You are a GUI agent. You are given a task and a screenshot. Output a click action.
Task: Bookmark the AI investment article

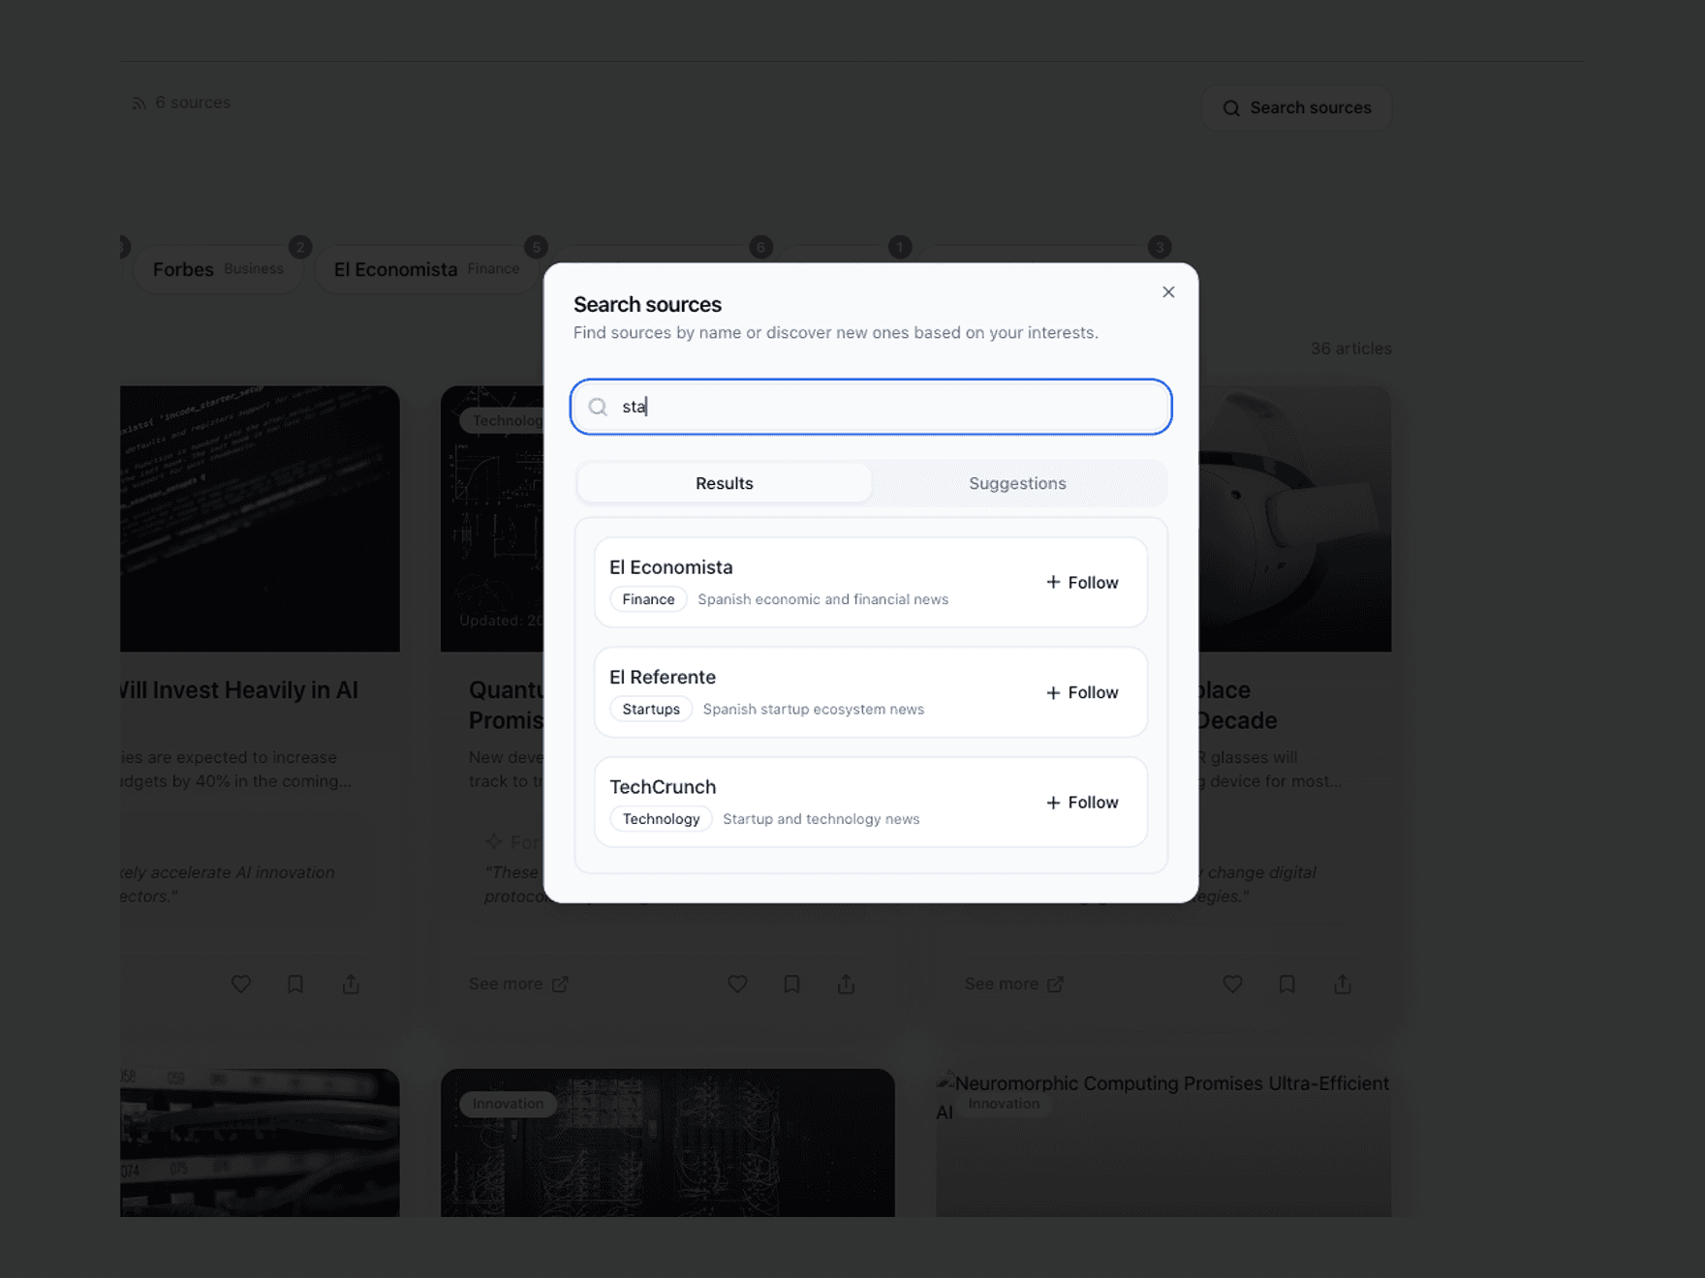click(x=295, y=984)
